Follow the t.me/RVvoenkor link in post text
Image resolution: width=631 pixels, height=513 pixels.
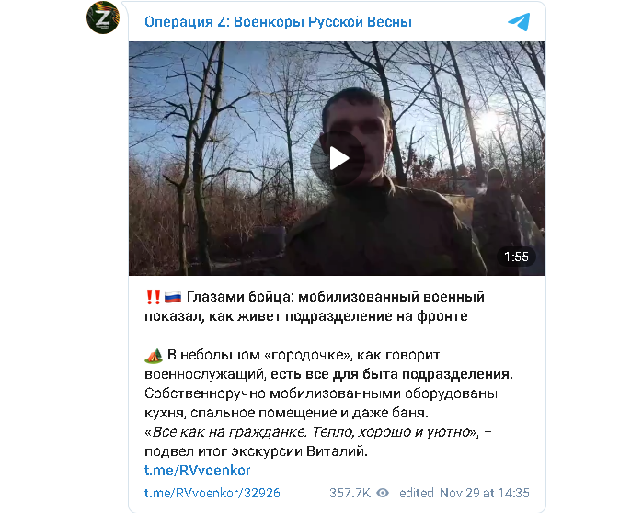[x=197, y=471]
